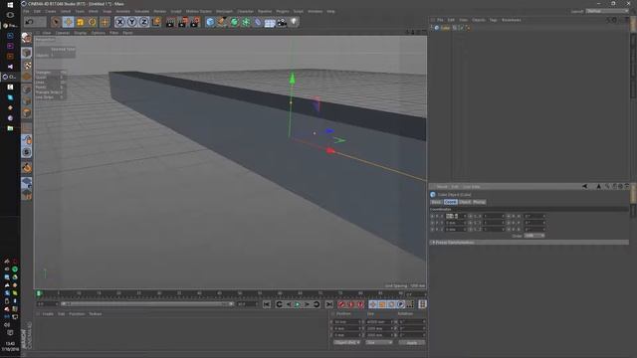Toggle Rotation keyframe recording
This screenshot has width=637, height=358.
coord(391,304)
